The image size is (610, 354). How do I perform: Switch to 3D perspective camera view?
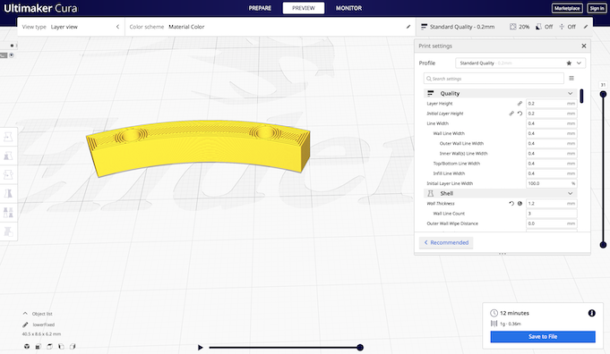coord(27,346)
